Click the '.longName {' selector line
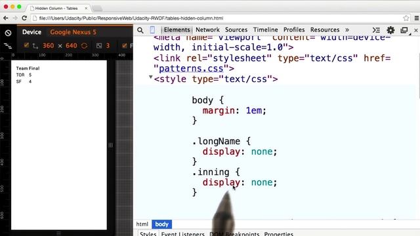The image size is (420, 236). pyautogui.click(x=221, y=142)
